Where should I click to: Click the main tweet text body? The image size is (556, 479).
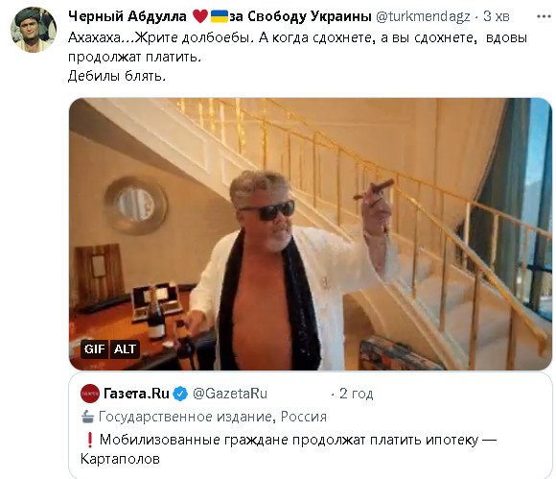click(x=297, y=57)
